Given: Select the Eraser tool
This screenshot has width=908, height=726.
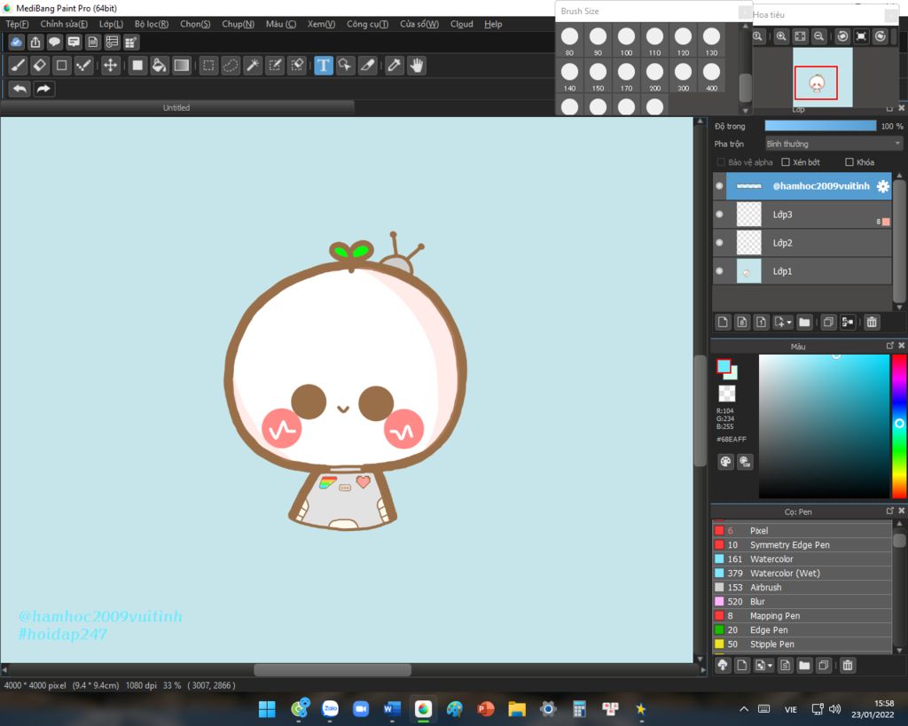Looking at the screenshot, I should [x=40, y=66].
